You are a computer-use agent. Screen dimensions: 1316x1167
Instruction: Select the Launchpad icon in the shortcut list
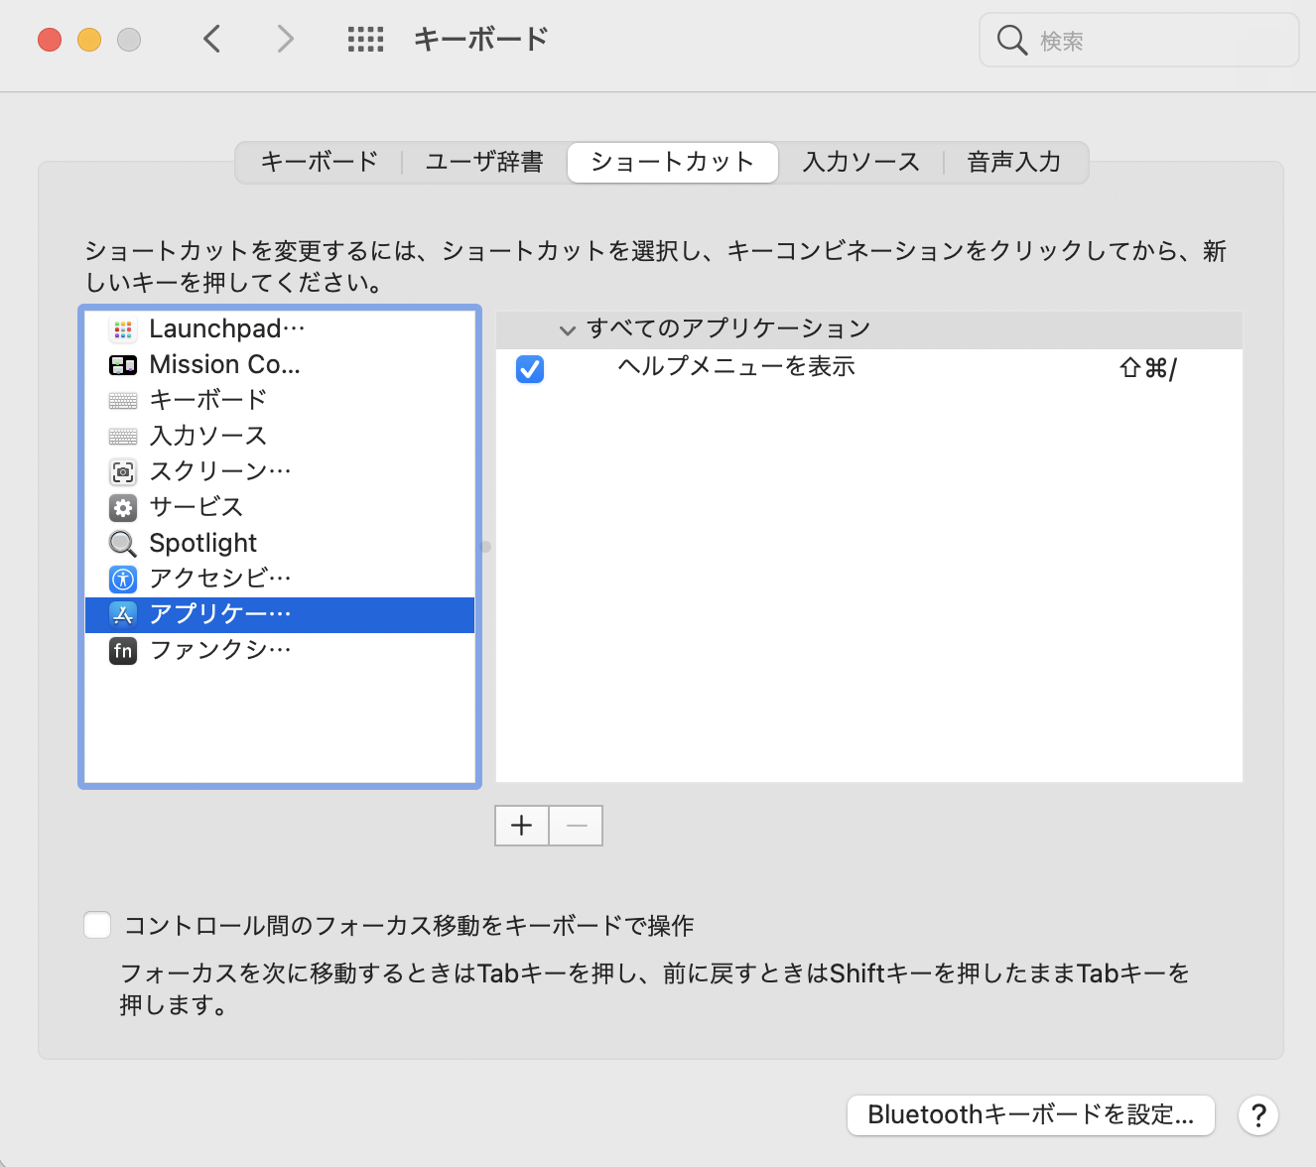(x=123, y=329)
